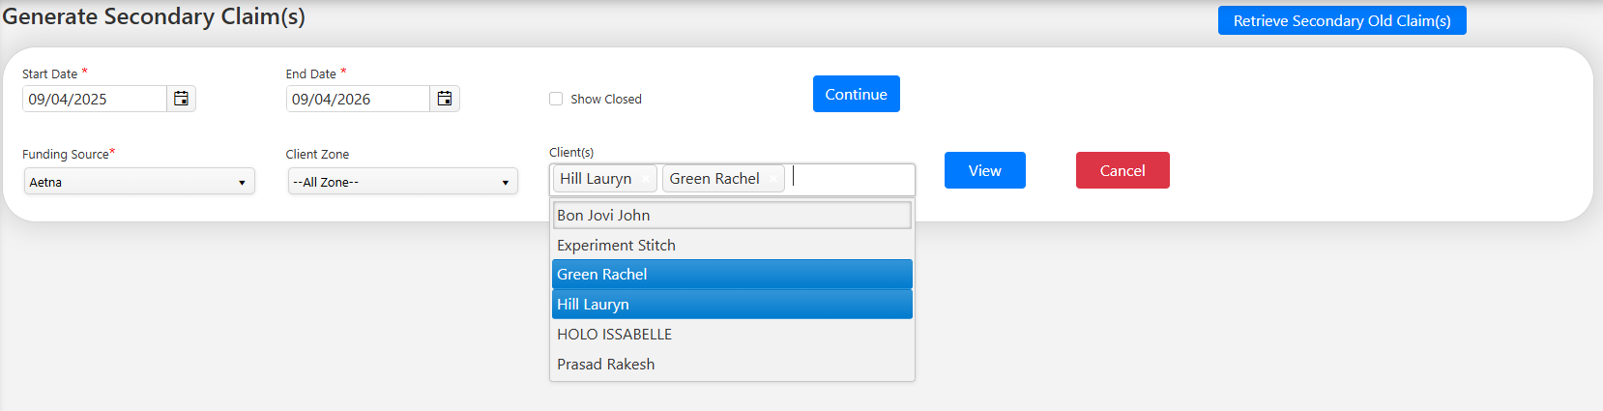Open the End Date calendar picker
Viewport: 1603px width, 411px height.
coord(445,99)
